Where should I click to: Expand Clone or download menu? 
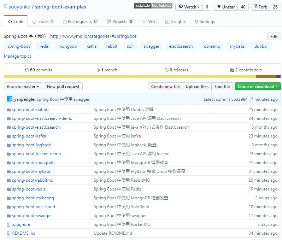click(258, 87)
